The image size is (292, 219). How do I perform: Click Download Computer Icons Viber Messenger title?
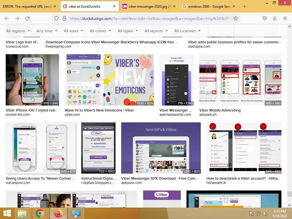pyautogui.click(x=111, y=42)
